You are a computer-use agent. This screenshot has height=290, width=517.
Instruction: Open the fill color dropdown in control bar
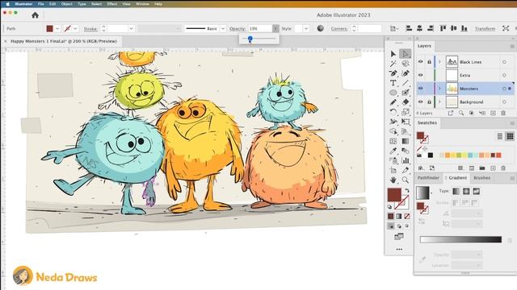[57, 29]
